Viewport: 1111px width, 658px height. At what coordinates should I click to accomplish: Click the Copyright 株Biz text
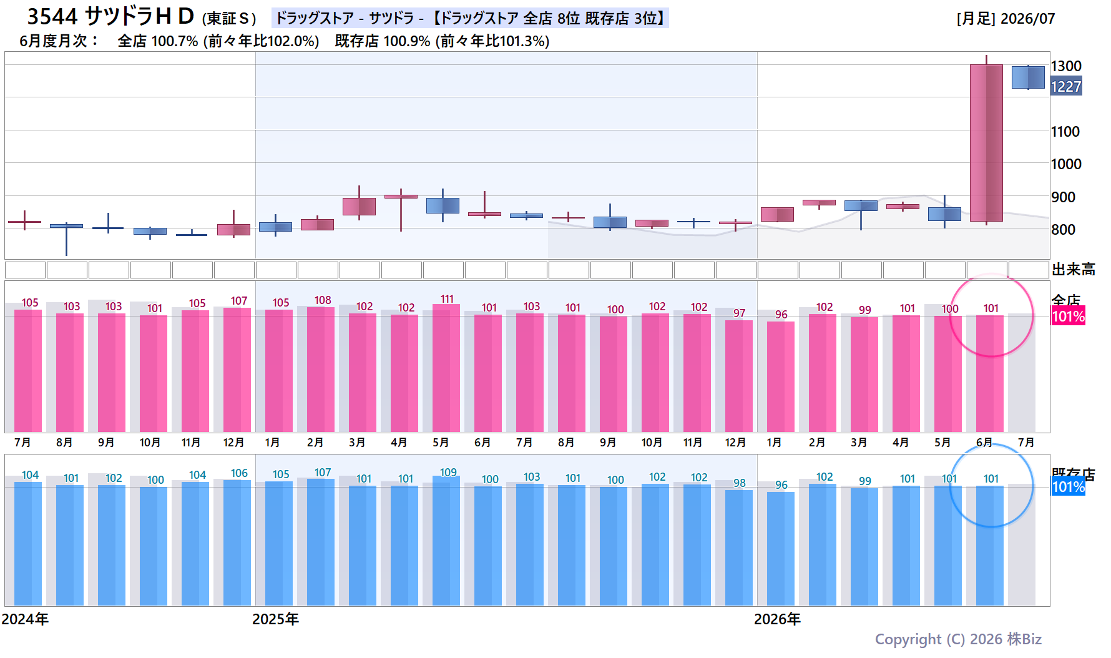pos(958,639)
